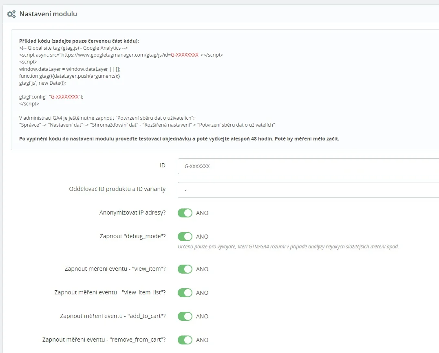Click red G-XXXXXXXX in gtag config line

point(65,97)
